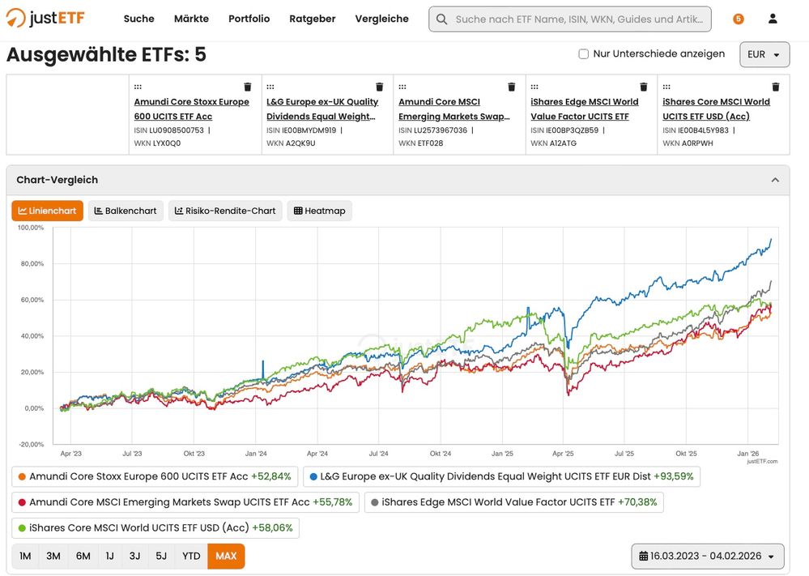
Task: Click the ISIN LU0908500753 text
Action: click(168, 130)
